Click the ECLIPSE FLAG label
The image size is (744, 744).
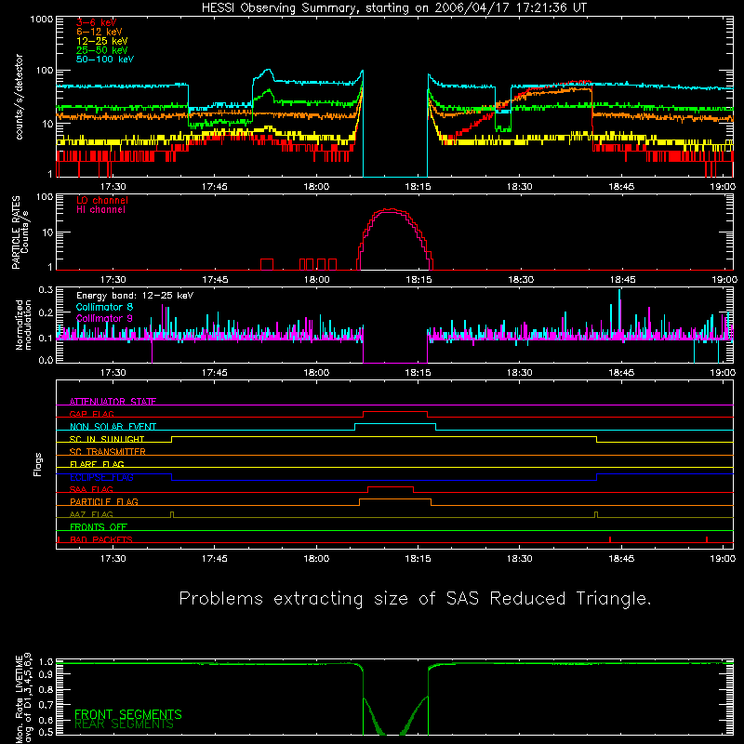tap(101, 477)
